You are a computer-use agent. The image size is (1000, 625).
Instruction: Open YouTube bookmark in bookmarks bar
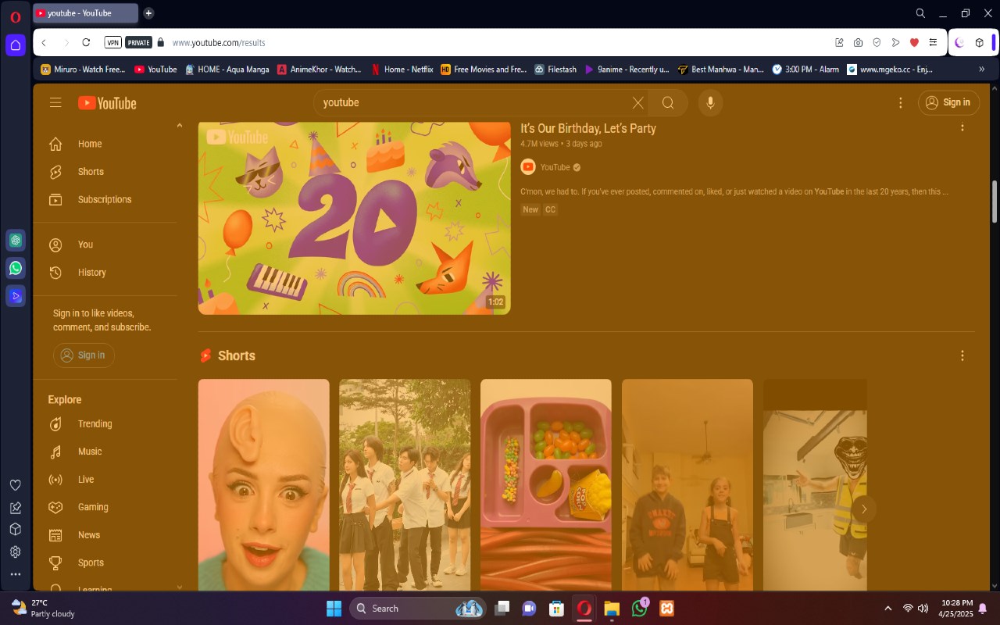[155, 70]
